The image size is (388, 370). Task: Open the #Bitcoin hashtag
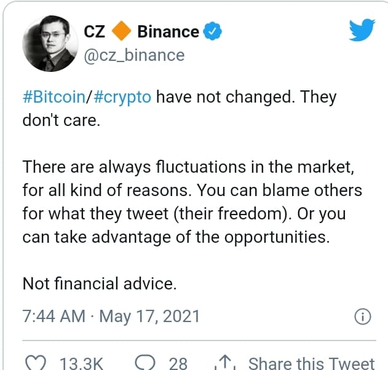pos(55,97)
